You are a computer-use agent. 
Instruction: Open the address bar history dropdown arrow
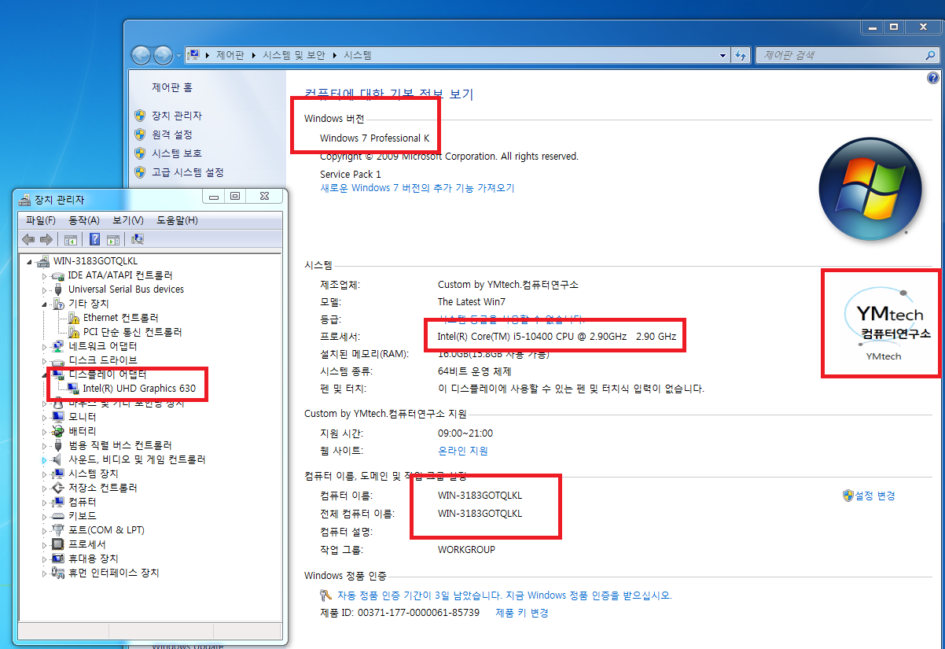click(723, 56)
